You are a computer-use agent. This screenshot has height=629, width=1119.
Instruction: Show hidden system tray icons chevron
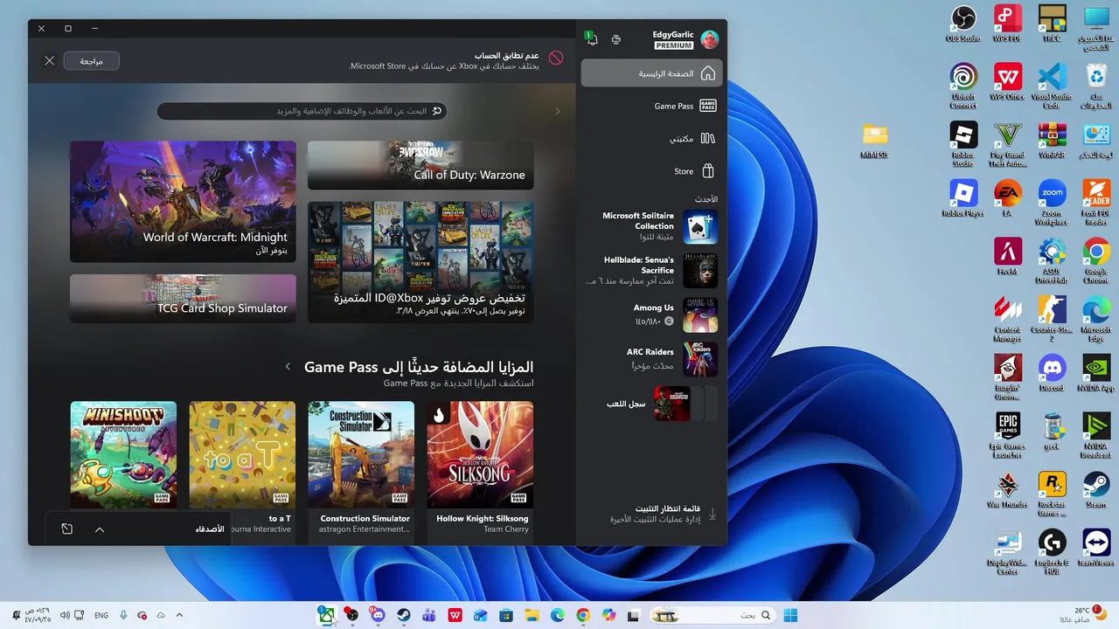pyautogui.click(x=180, y=615)
